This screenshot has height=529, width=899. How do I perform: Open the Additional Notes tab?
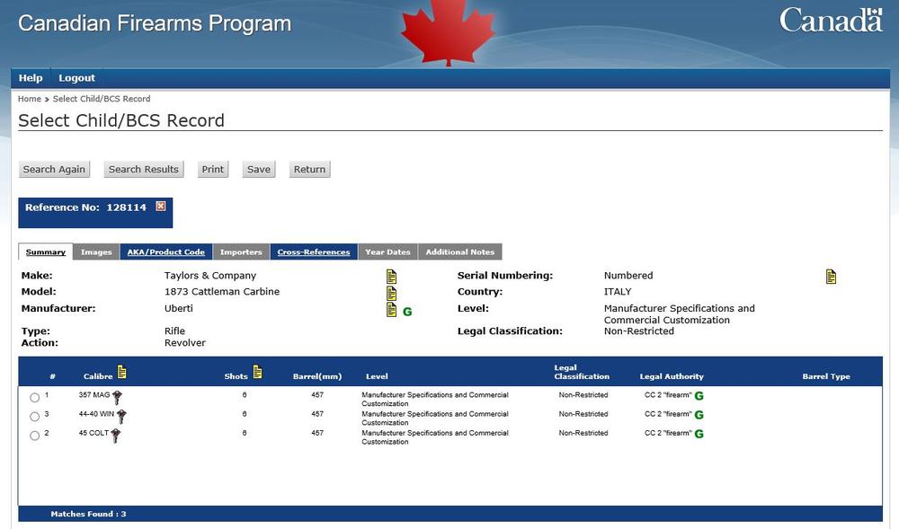click(x=459, y=251)
